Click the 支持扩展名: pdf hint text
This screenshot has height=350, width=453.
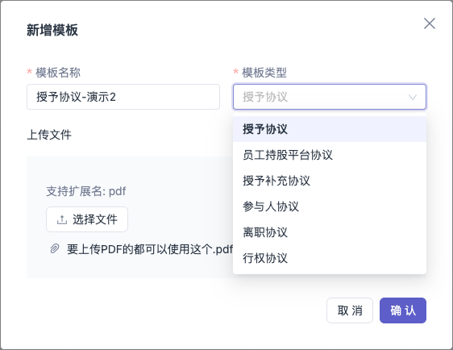pyautogui.click(x=86, y=191)
